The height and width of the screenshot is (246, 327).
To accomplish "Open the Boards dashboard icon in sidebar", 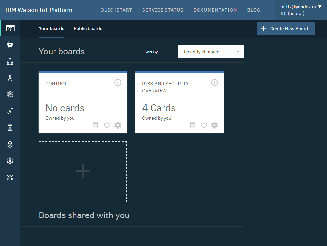I will (x=10, y=28).
